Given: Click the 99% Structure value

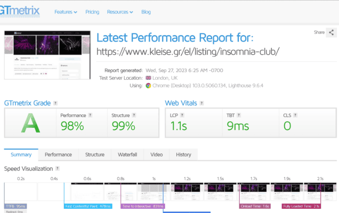Looking at the screenshot, I should click(124, 126).
